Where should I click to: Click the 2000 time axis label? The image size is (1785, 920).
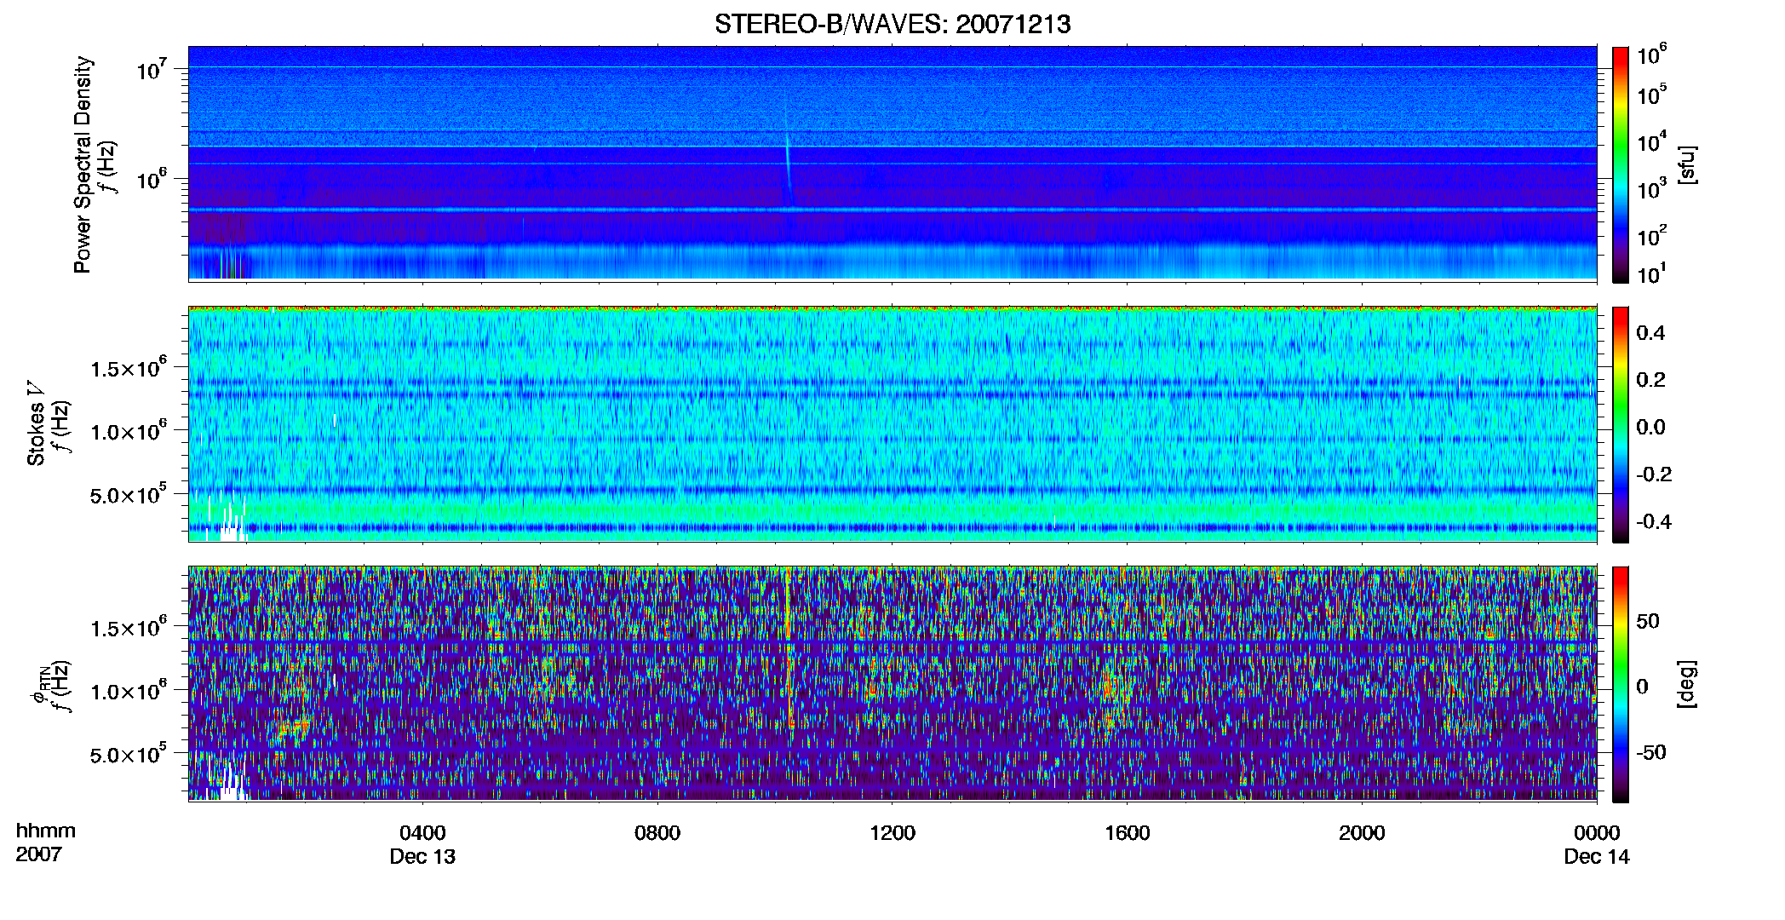(x=1362, y=833)
